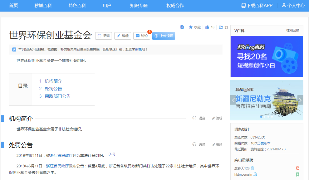Open the 讨论 button with 5 badge

pyautogui.click(x=142, y=36)
